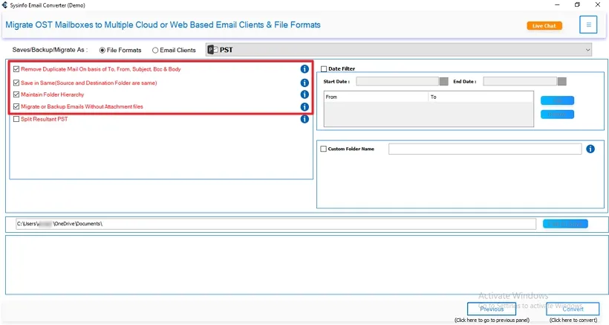The image size is (609, 325).
Task: Uncheck Remove Duplicate Mail option
Action: click(16, 69)
